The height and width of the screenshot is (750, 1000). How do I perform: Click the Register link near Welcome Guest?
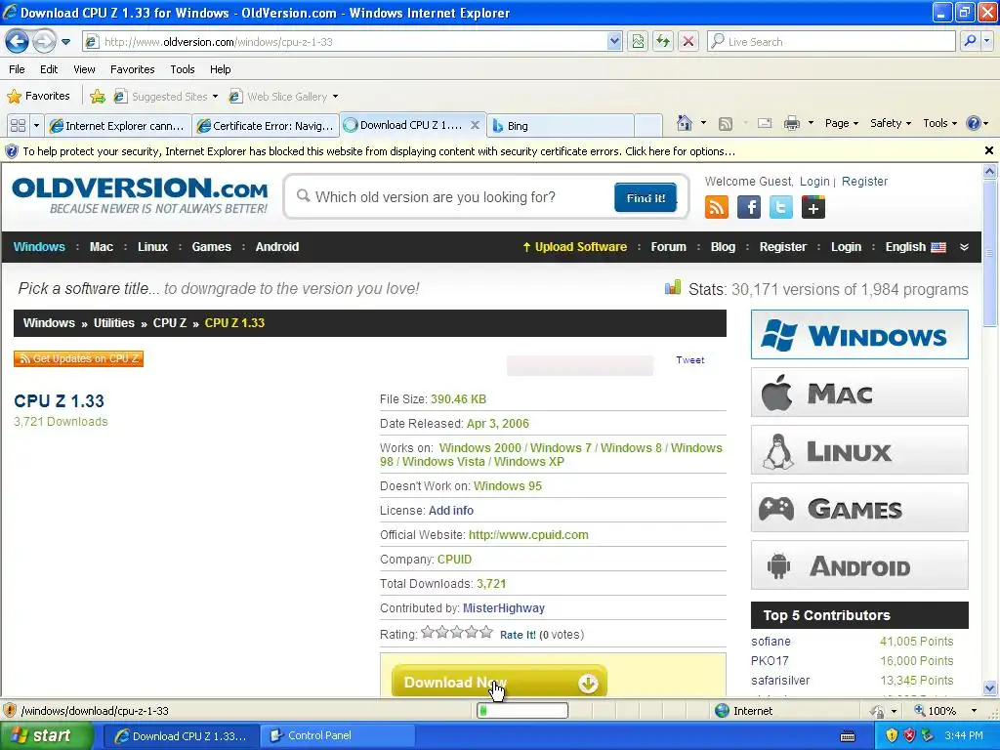(x=864, y=181)
